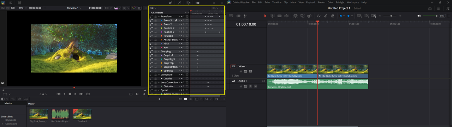452x127 pixels.
Task: Add a blue flag to the clip
Action: point(341,16)
